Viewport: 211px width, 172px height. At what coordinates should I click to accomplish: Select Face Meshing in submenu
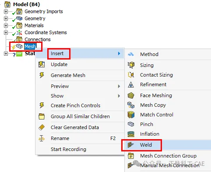[x=168, y=95]
